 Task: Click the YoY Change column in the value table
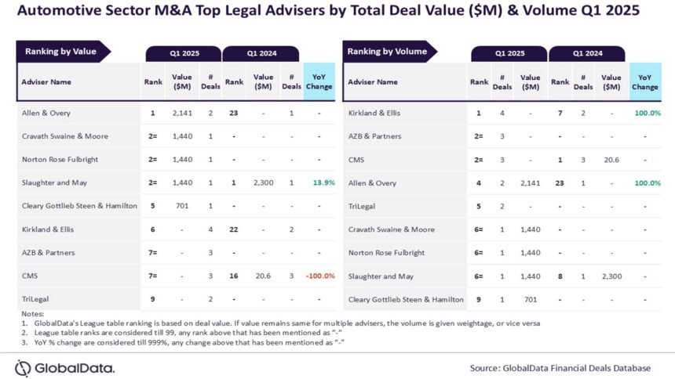click(319, 81)
